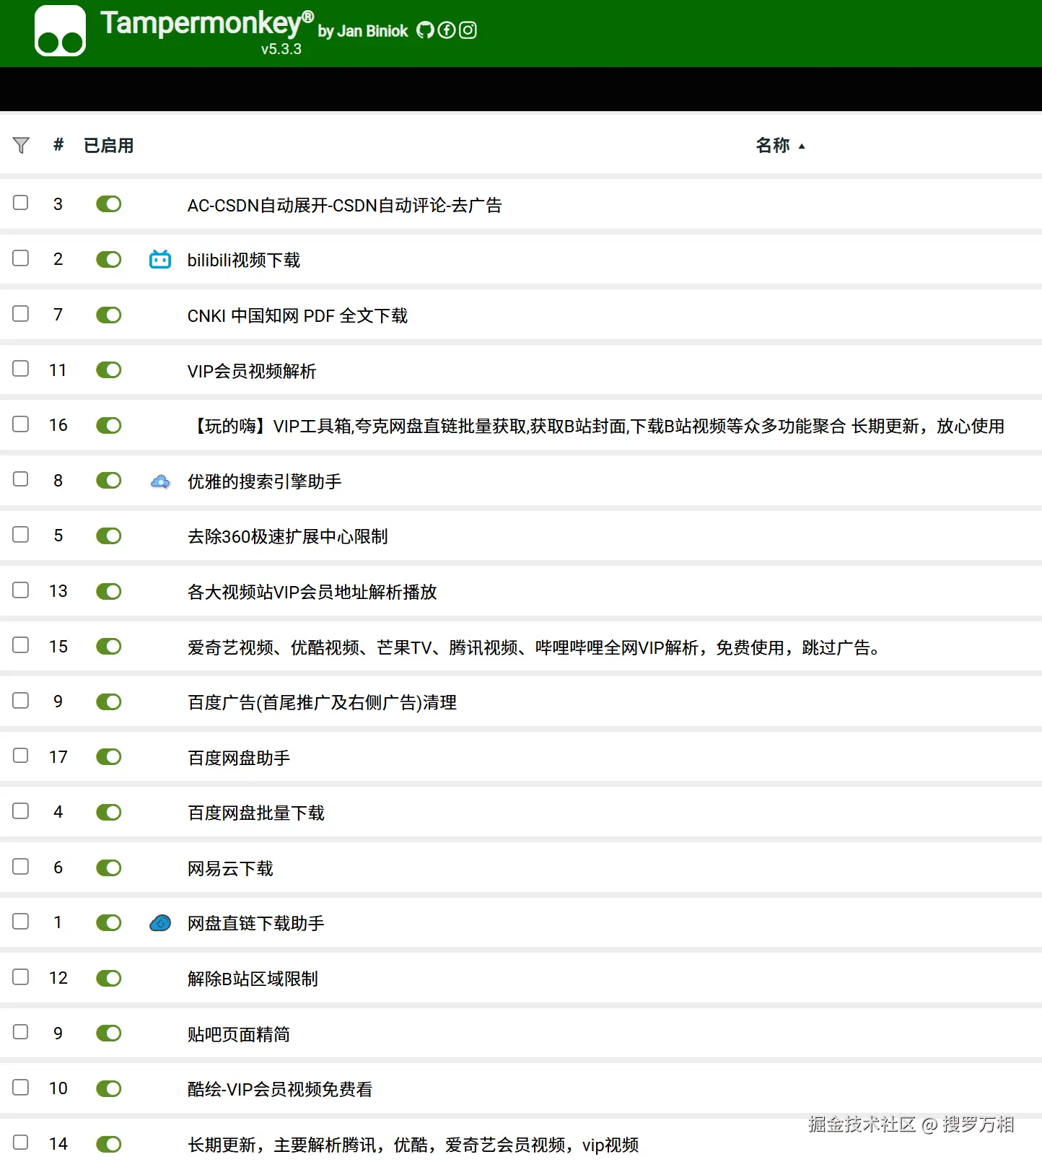The height and width of the screenshot is (1162, 1042).
Task: Disable the bilibili视频下载 script toggle
Action: point(109,259)
